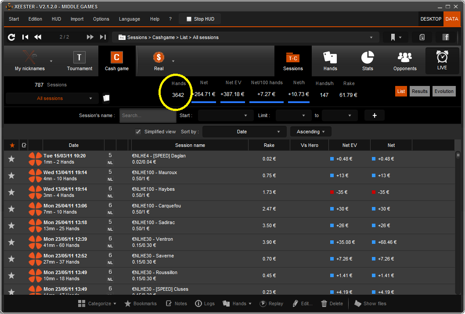465x314 pixels.
Task: Toggle the Simplified view checkbox
Action: (138, 132)
